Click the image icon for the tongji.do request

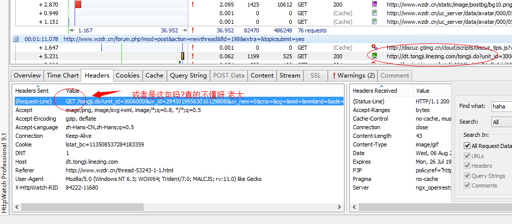(374, 56)
